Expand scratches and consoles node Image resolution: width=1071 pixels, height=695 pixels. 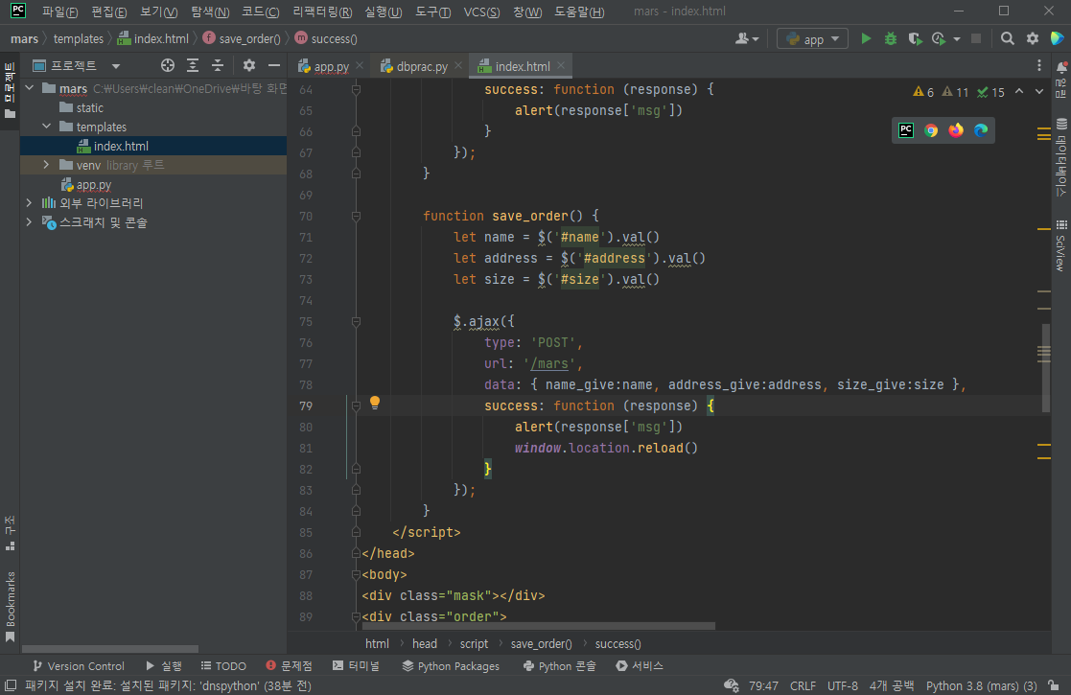pos(30,221)
